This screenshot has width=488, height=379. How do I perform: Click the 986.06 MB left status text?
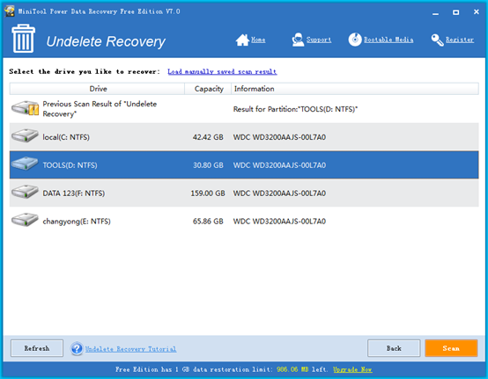(x=301, y=369)
